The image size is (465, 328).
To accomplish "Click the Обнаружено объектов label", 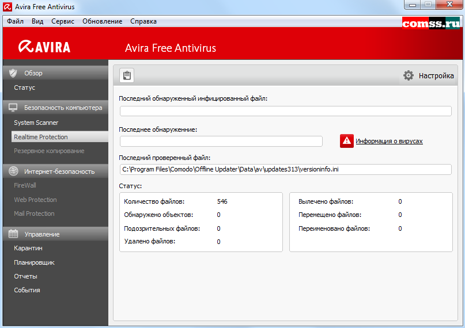I will tap(158, 215).
